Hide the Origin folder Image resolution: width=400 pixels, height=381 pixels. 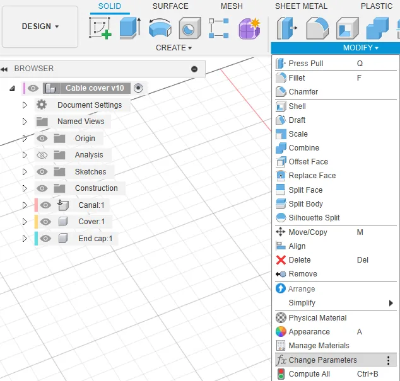(42, 139)
